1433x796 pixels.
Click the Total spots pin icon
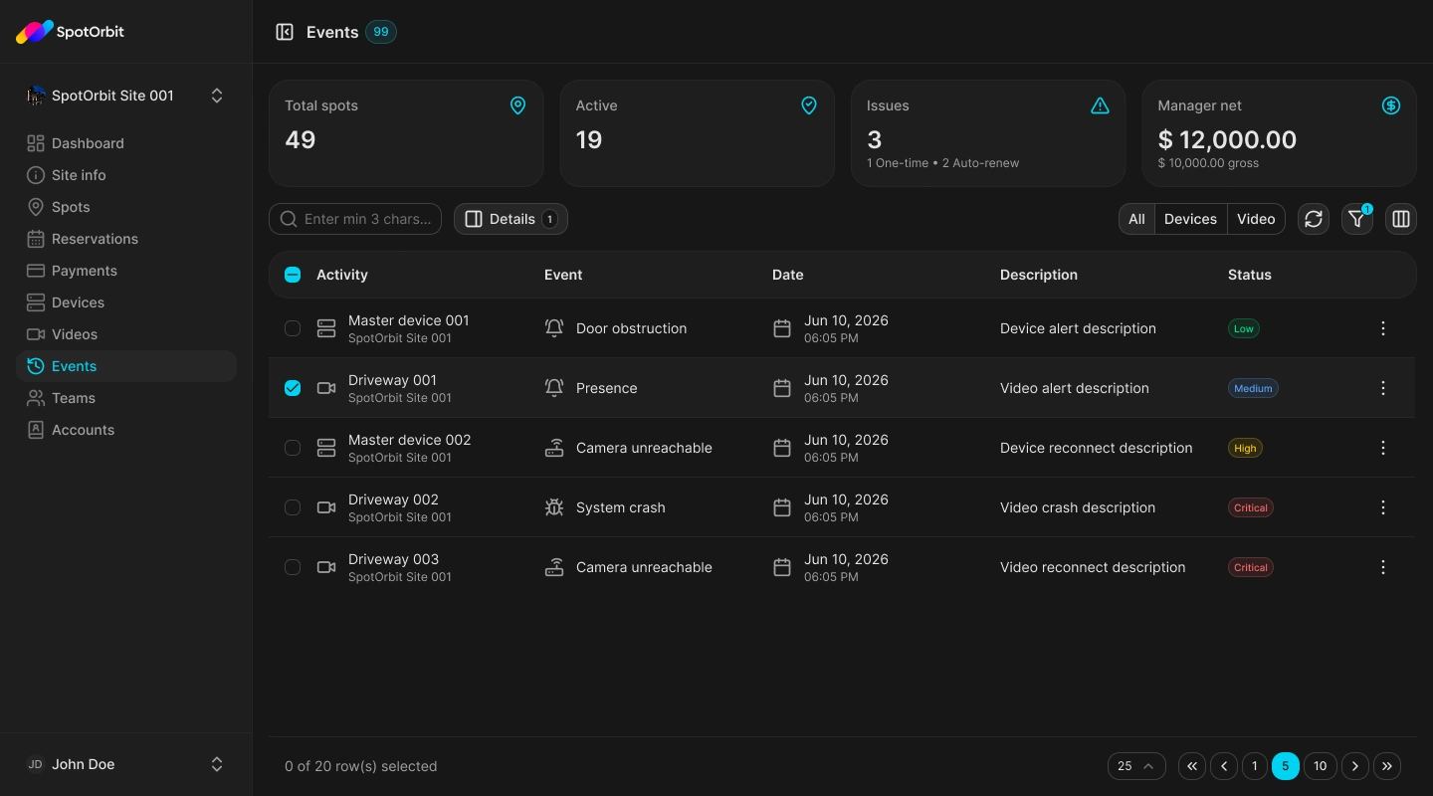[x=517, y=105]
